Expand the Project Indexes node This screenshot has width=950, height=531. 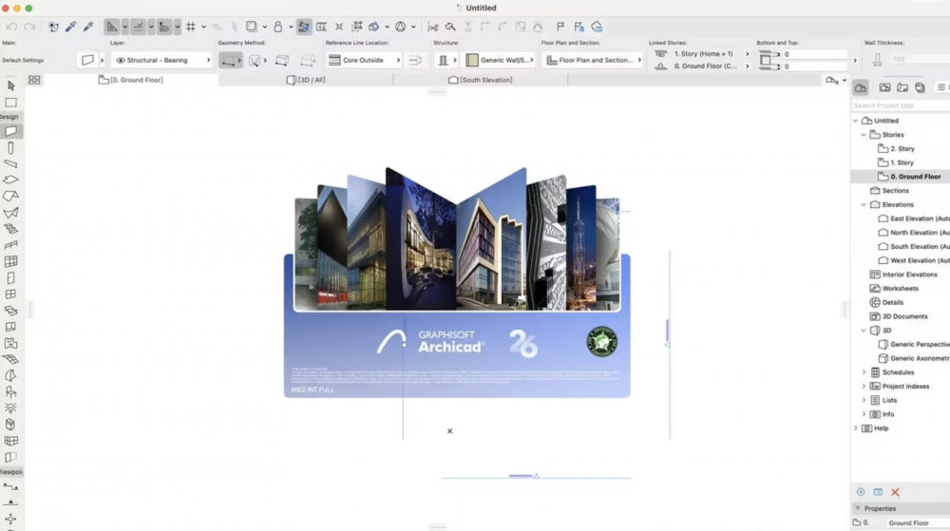tap(864, 387)
